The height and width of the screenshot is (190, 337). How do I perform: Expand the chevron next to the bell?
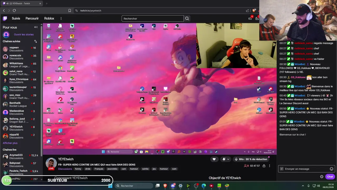[228, 159]
